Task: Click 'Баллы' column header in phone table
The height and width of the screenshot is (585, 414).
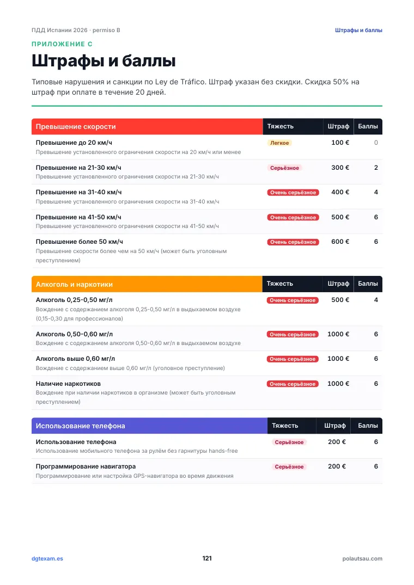Action: (368, 426)
